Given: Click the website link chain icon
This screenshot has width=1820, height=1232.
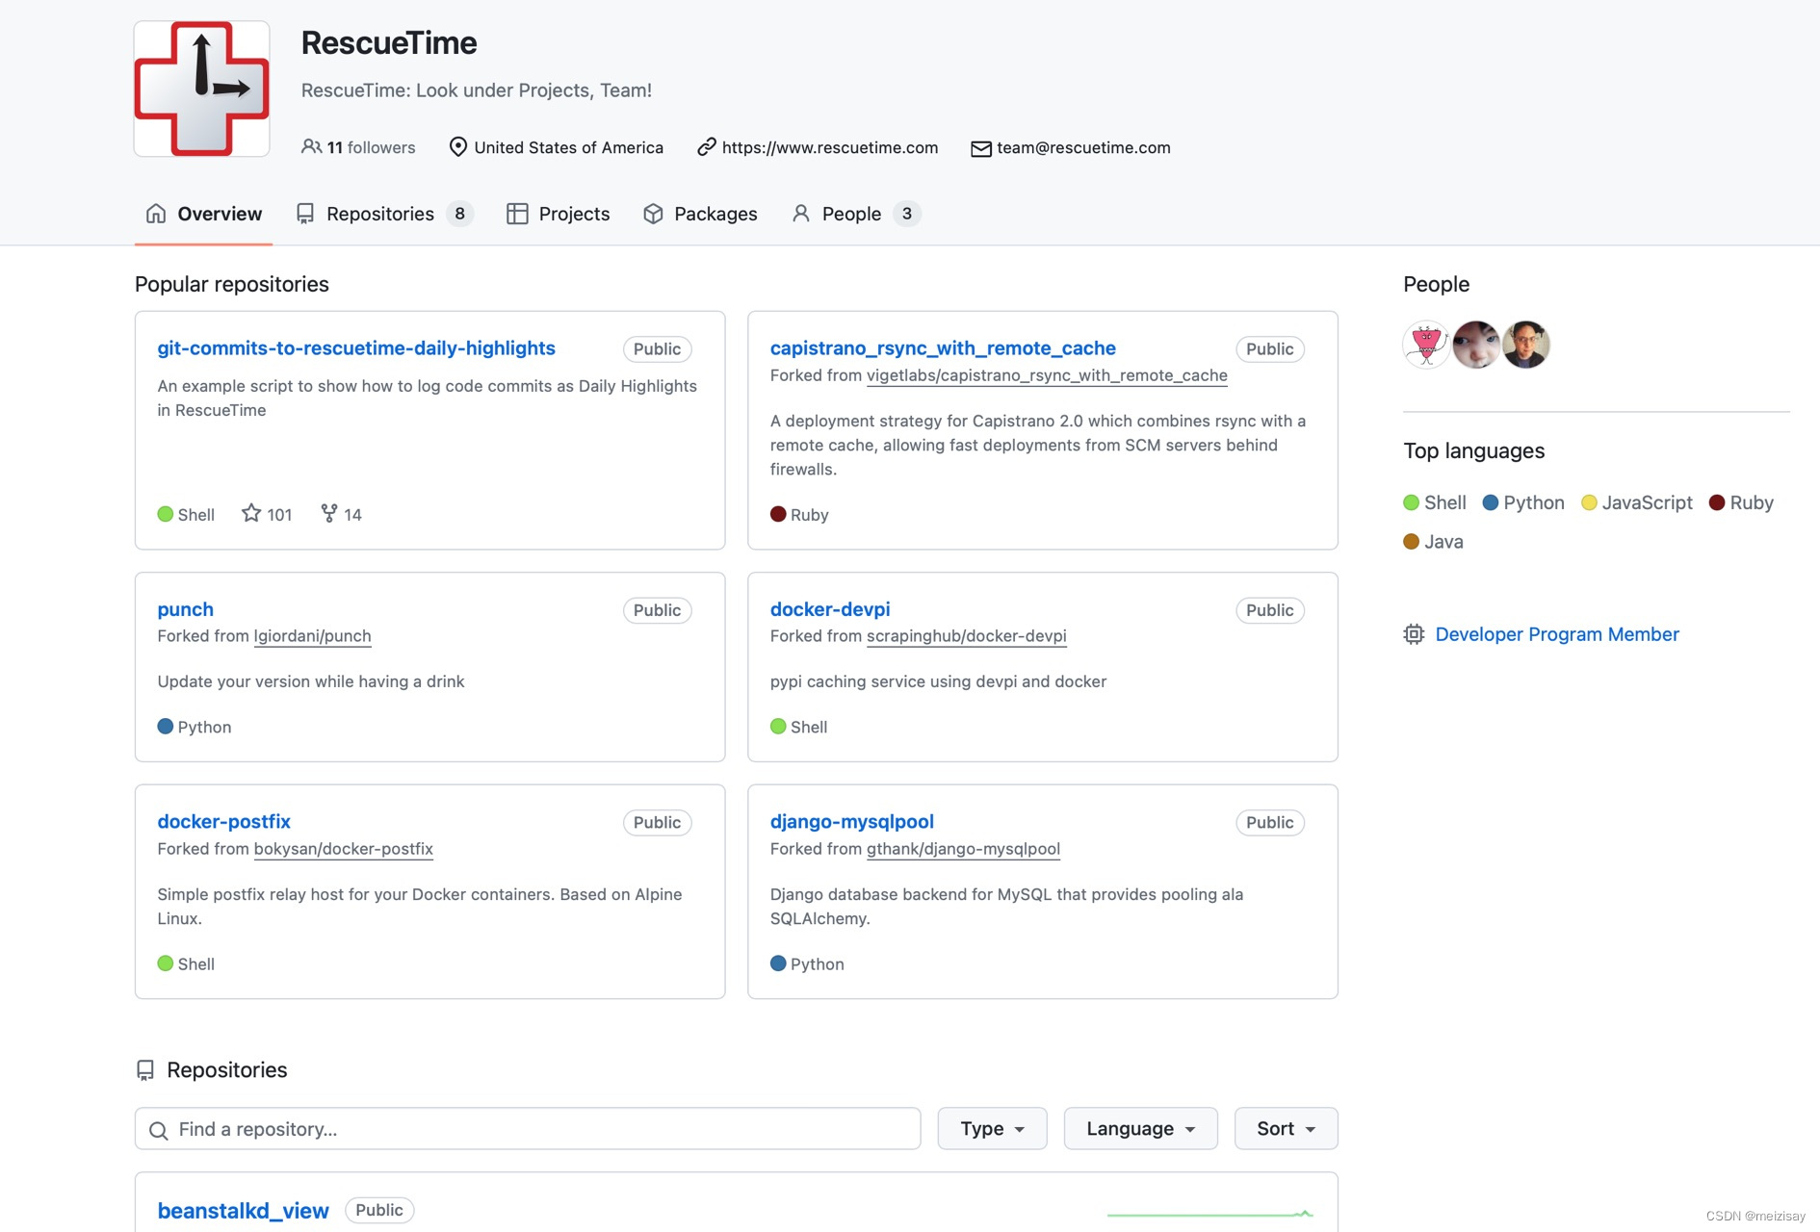Looking at the screenshot, I should [x=707, y=146].
